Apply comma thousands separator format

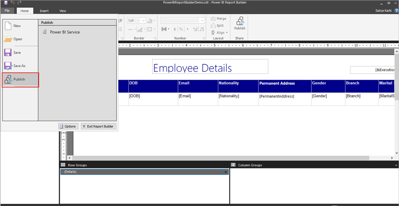coord(187,29)
